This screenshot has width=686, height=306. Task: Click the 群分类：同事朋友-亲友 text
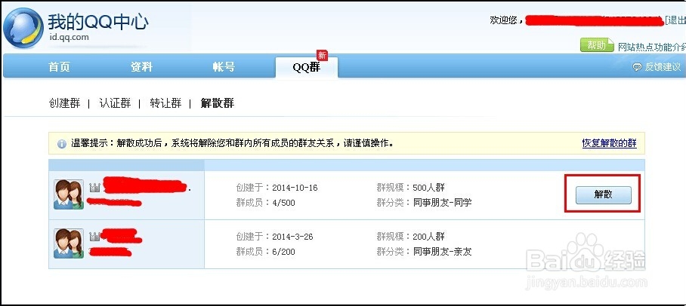(x=425, y=252)
